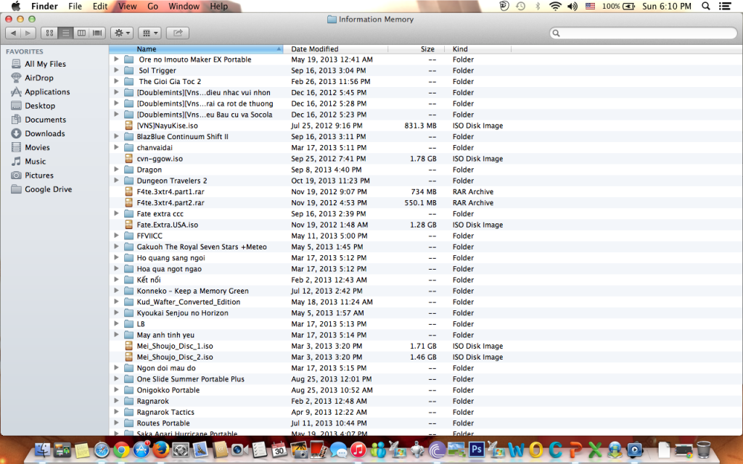
Task: Open the Help menu
Action: point(219,6)
